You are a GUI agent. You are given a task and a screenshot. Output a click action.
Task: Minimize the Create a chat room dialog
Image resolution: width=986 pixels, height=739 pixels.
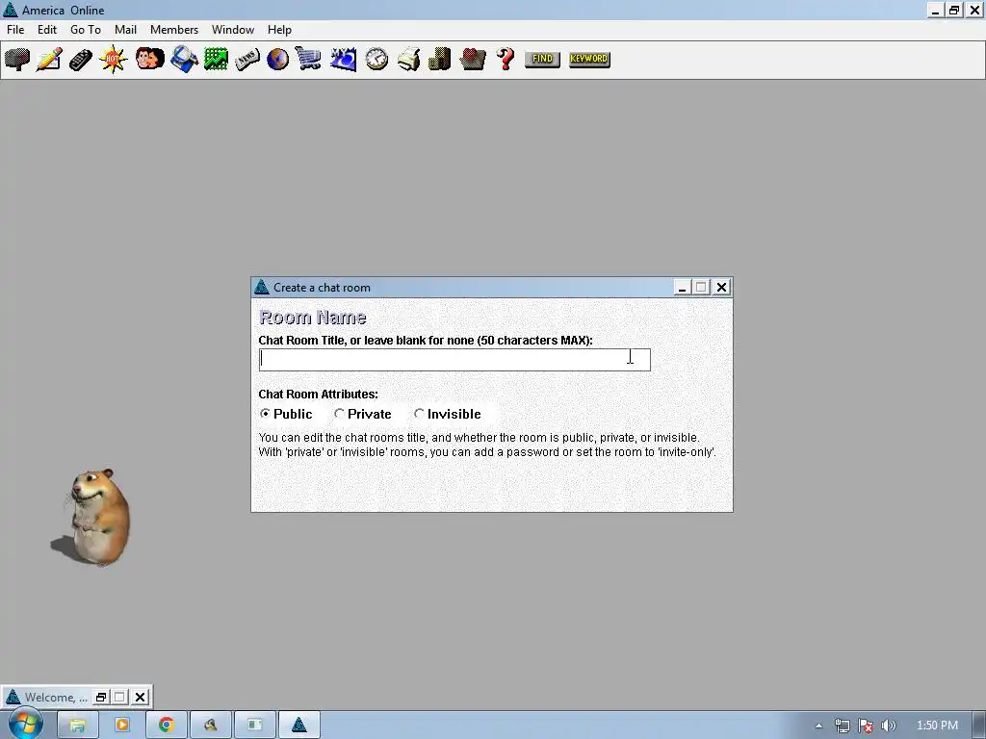click(x=682, y=287)
